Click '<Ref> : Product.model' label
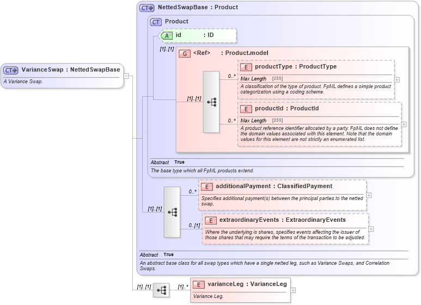 click(x=230, y=53)
